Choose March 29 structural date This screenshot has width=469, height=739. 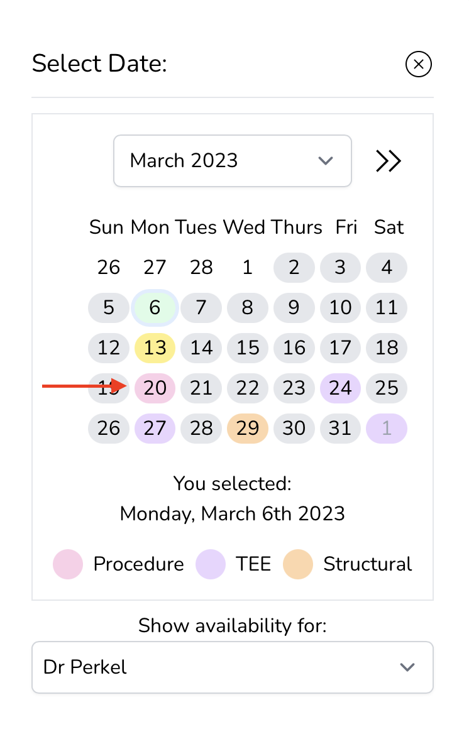click(248, 429)
